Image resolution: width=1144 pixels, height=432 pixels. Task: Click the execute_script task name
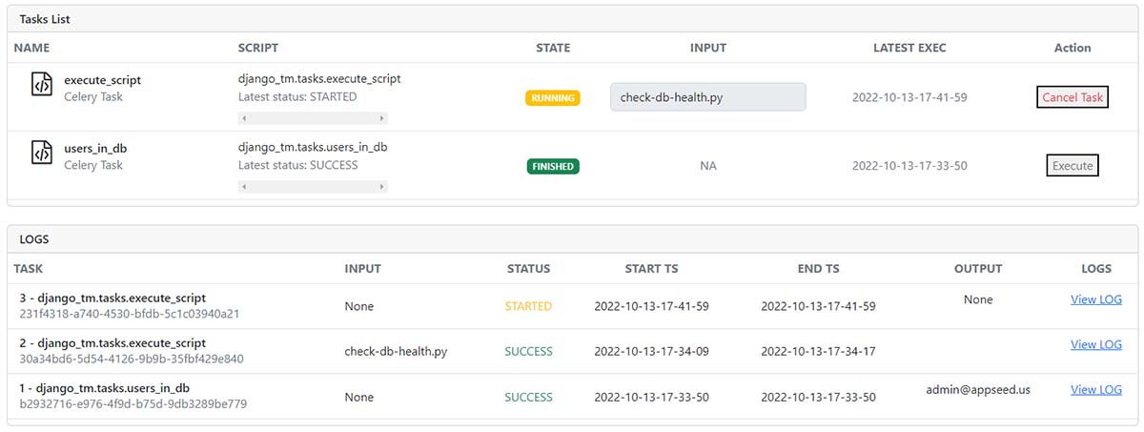click(102, 79)
